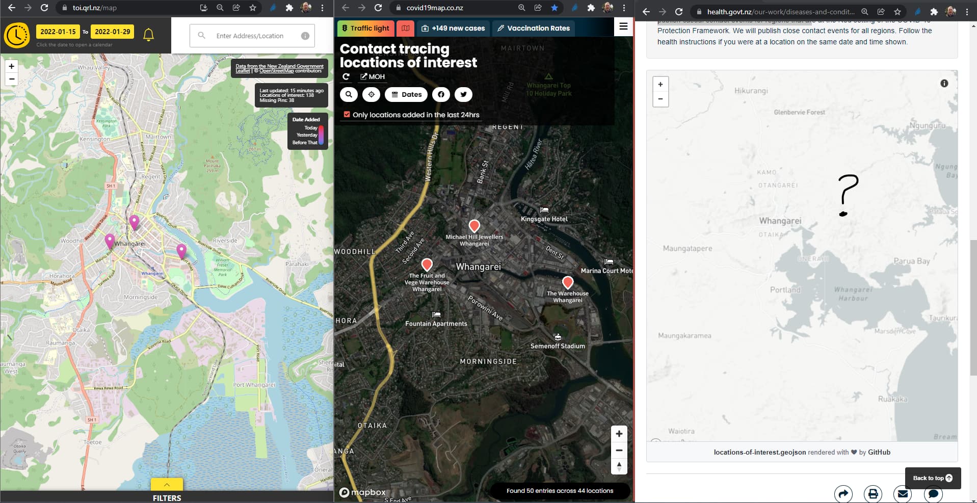Click the magnifier search button on dark map
Viewport: 977px width, 503px height.
pos(349,94)
